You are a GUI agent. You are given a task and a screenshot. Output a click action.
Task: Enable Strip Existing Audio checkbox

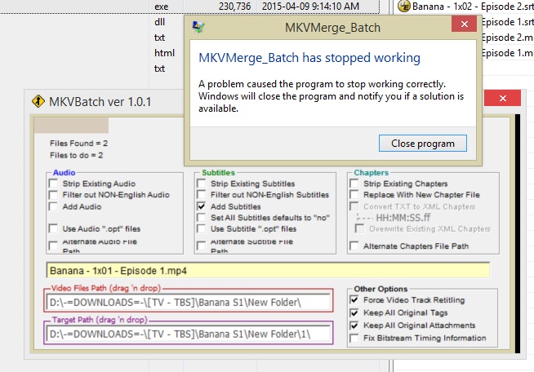[53, 184]
